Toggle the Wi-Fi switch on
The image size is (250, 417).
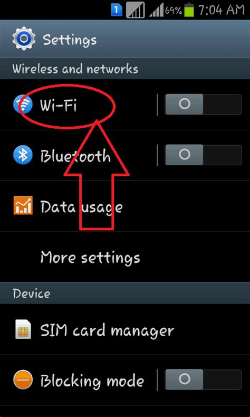(203, 105)
